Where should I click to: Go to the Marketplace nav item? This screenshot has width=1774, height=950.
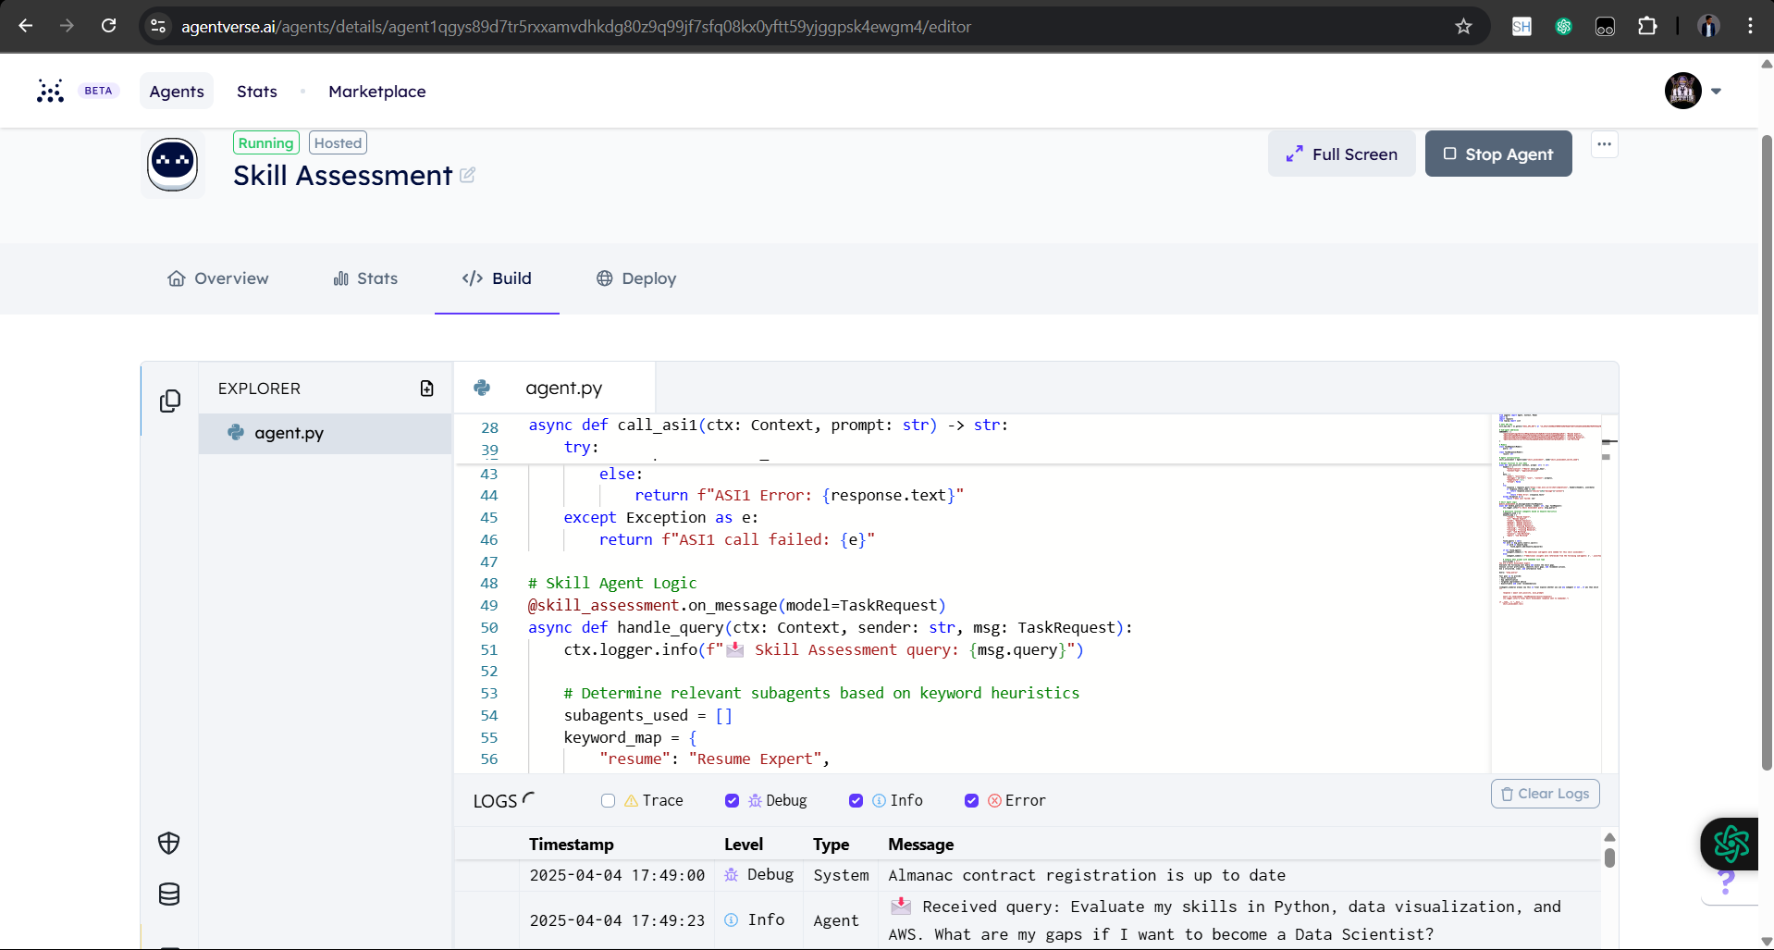click(x=377, y=91)
